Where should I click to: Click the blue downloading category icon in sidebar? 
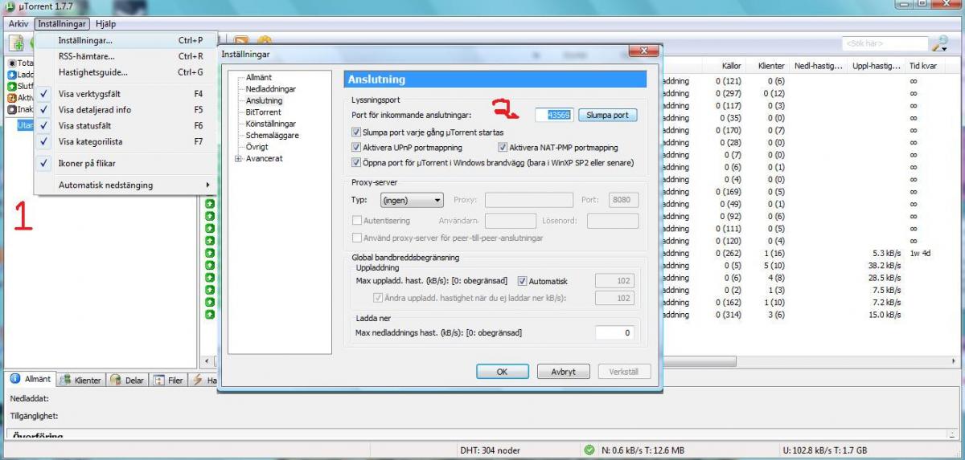(x=12, y=75)
